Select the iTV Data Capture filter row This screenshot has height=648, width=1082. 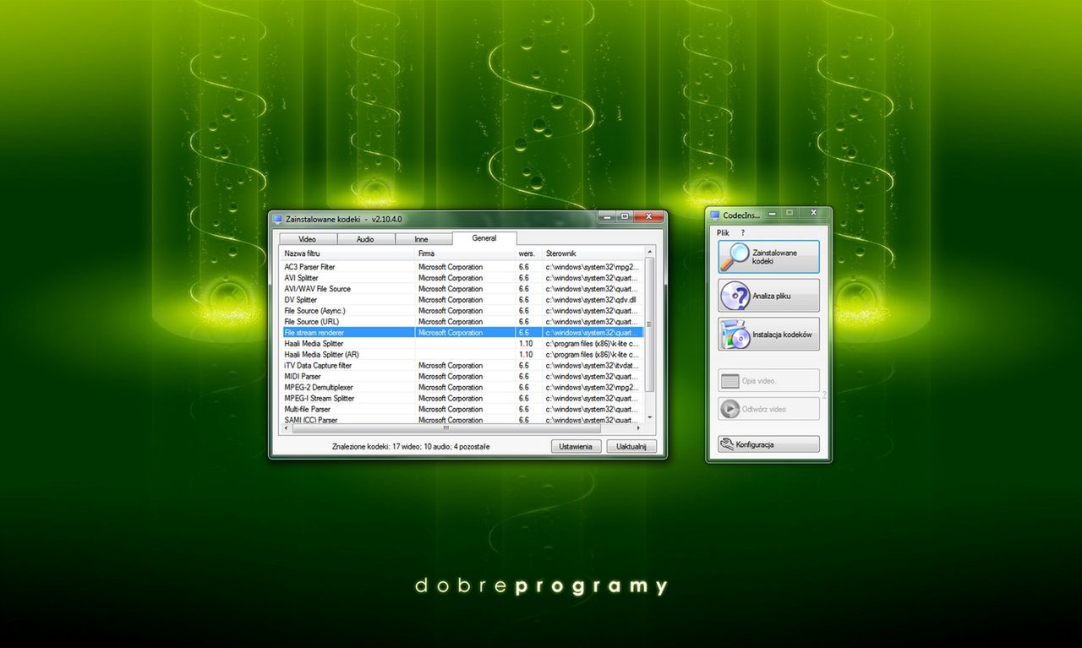pyautogui.click(x=462, y=366)
